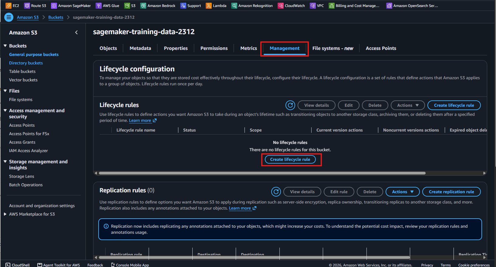This screenshot has width=496, height=267.
Task: Open the Lifecycle rules Actions dropdown
Action: [408, 105]
